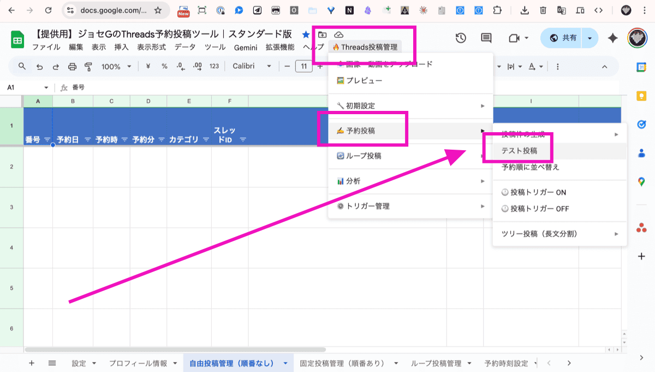Image resolution: width=655 pixels, height=372 pixels.
Task: Increase decimal places
Action: coord(198,67)
